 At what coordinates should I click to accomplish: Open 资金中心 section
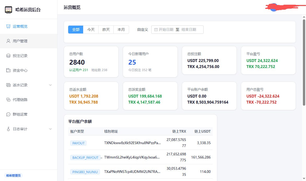(29, 70)
